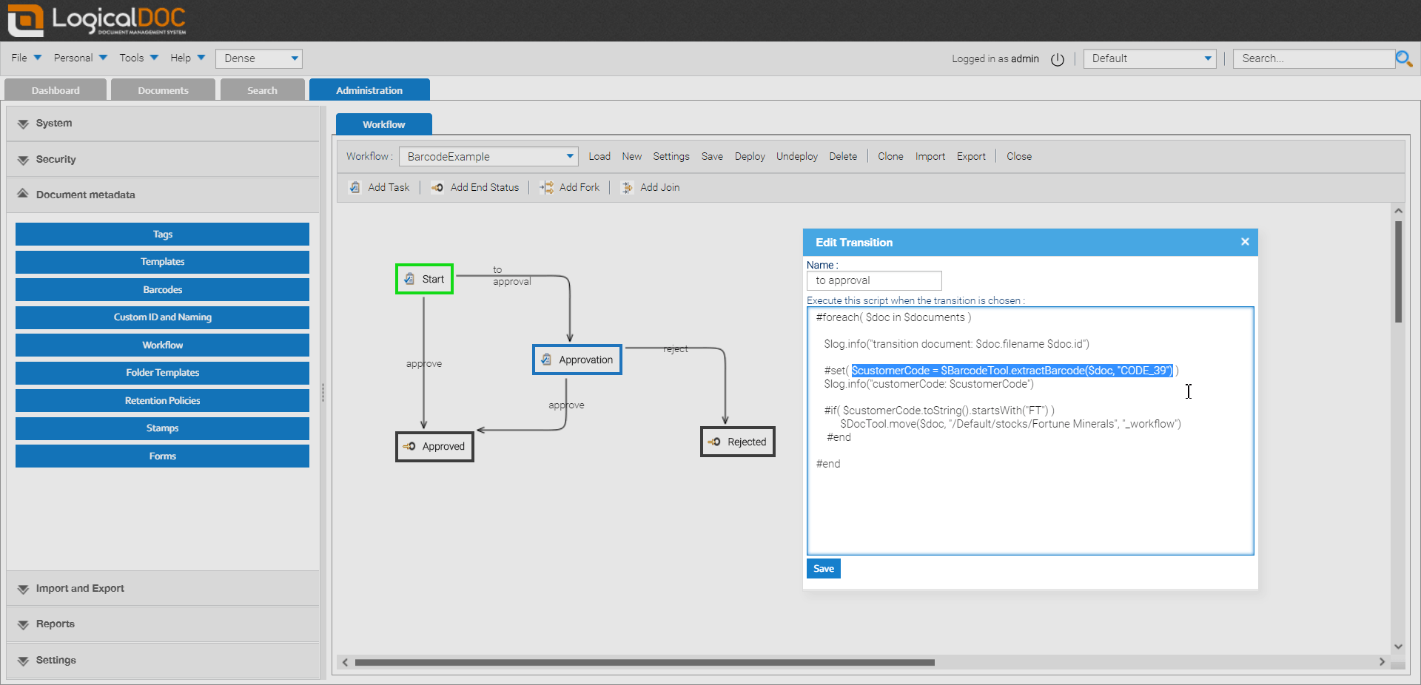Save the transition script
The height and width of the screenshot is (685, 1421).
[823, 569]
